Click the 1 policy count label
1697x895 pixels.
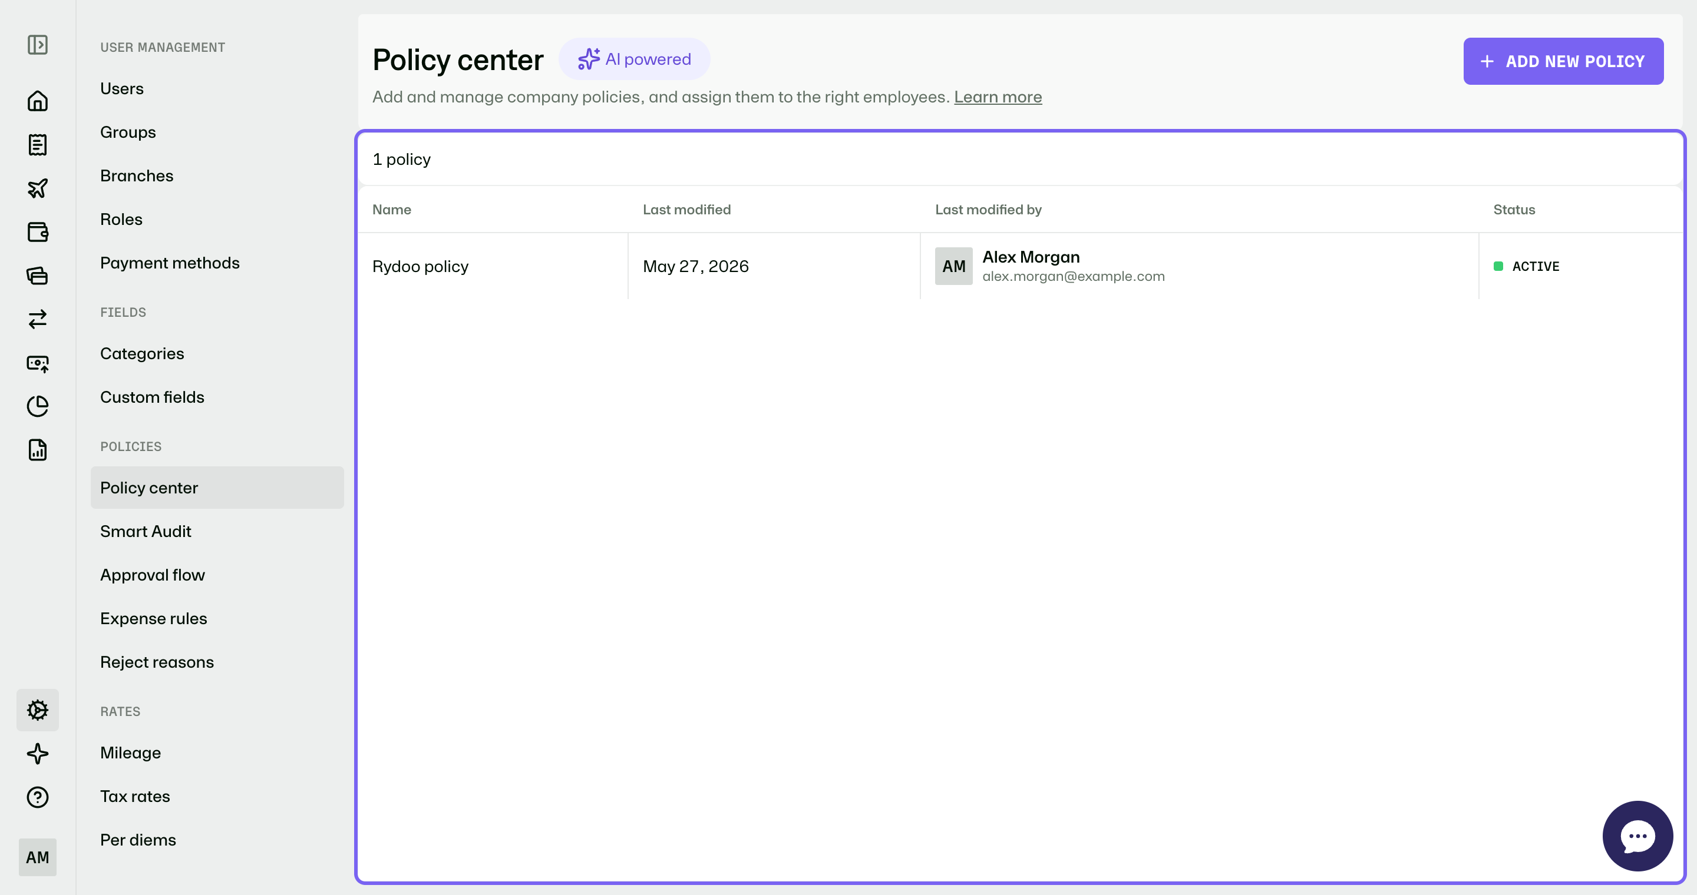401,159
